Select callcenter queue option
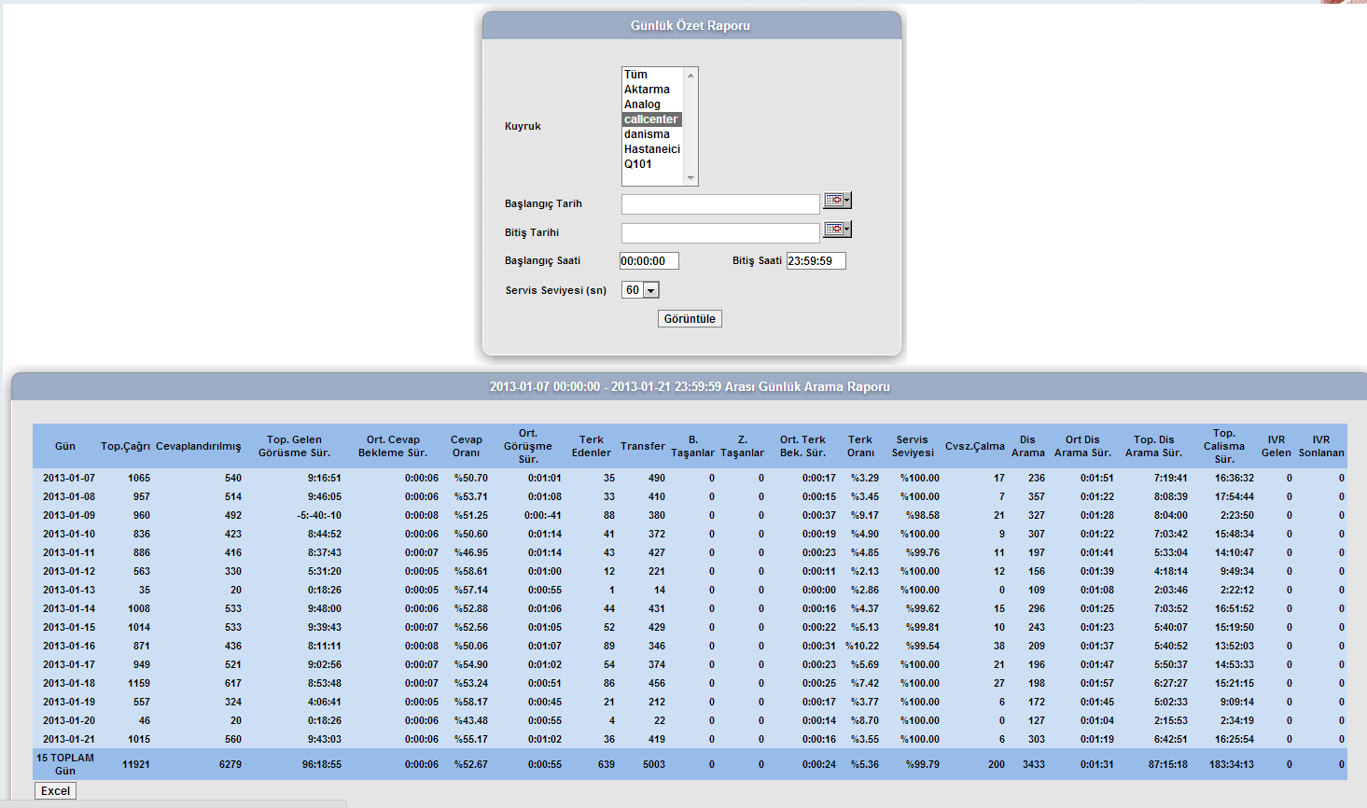Screen dimensions: 1367x808 coord(652,119)
